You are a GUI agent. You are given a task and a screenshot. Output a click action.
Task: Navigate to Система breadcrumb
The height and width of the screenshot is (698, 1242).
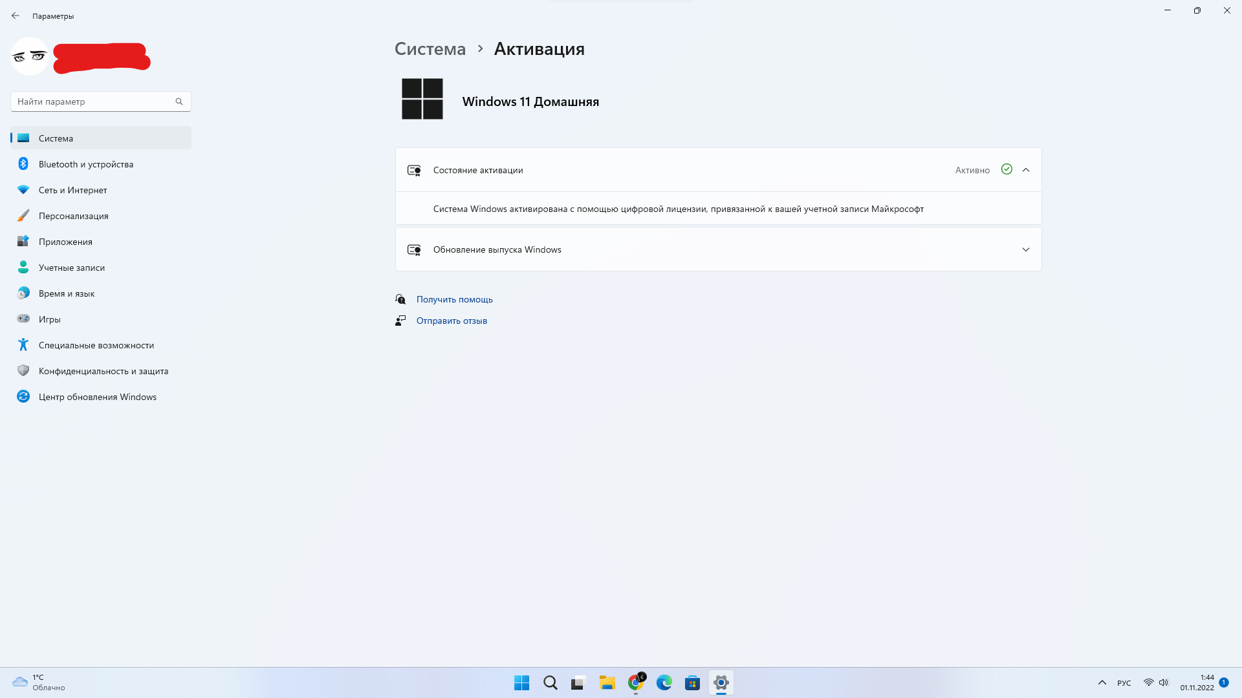(430, 49)
